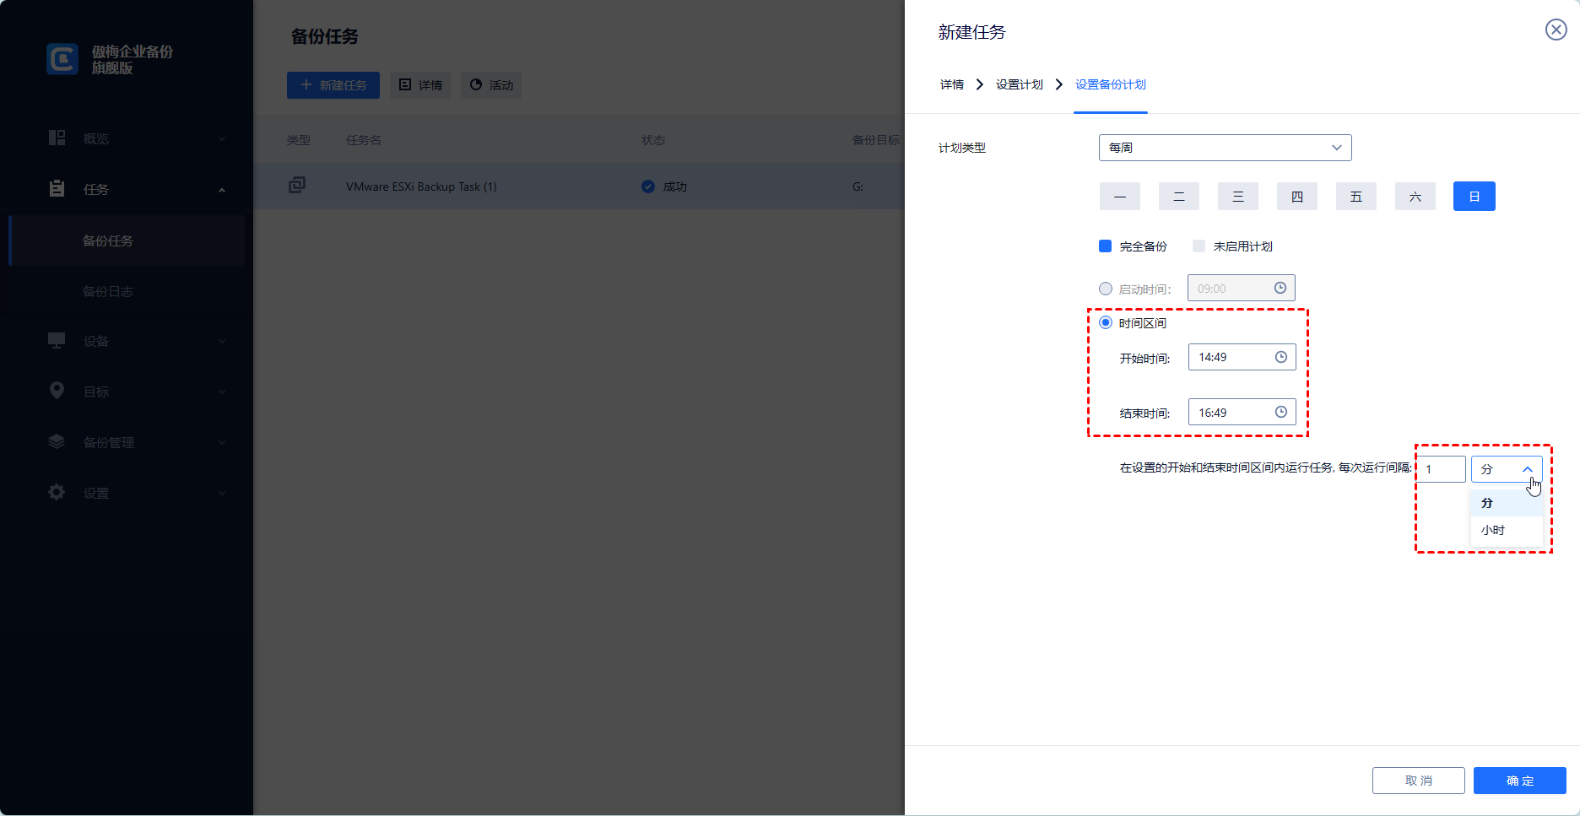
Task: Select the 日 (Sunday) weekday button
Action: pos(1474,197)
